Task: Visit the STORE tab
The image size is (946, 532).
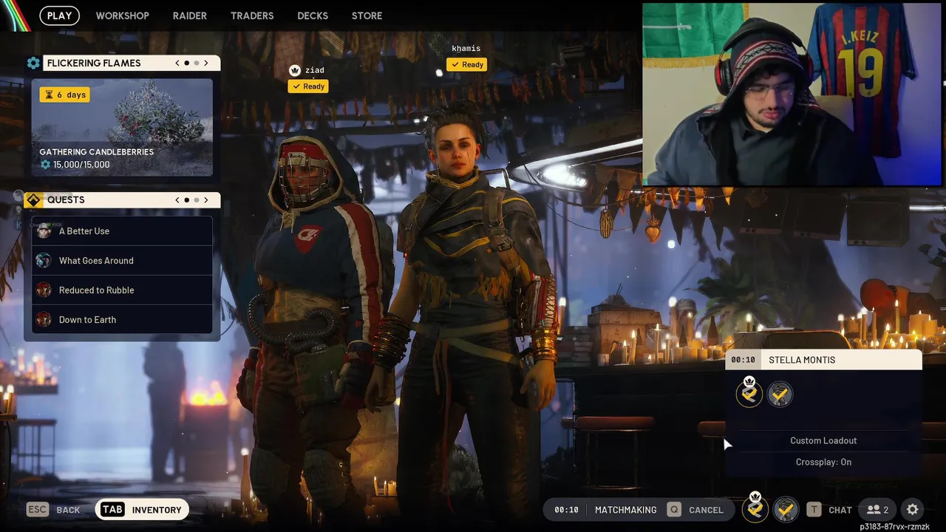Action: pyautogui.click(x=367, y=16)
